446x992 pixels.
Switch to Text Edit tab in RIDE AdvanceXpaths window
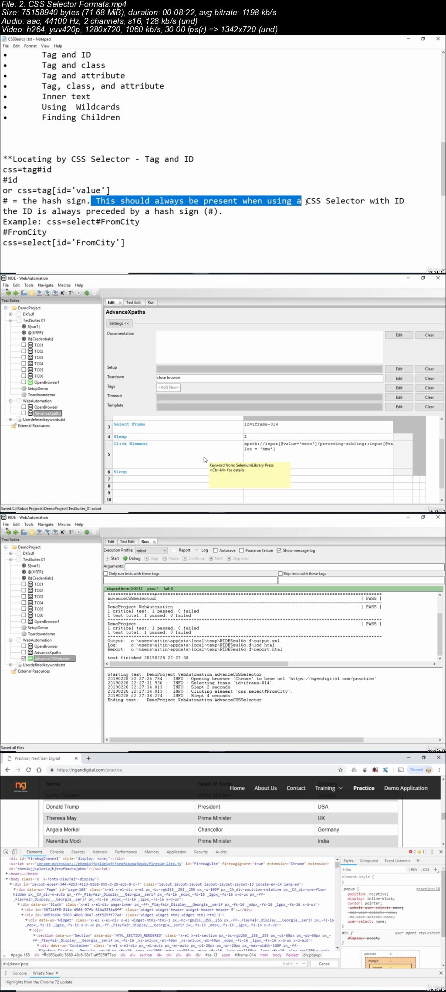coord(133,302)
